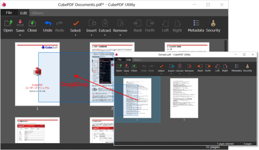Click Back icon in CubePDF Documents window
The height and width of the screenshot is (150, 259).
[x=137, y=23]
